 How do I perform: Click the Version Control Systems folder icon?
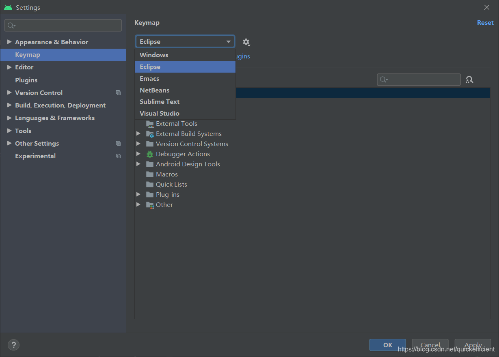point(149,144)
